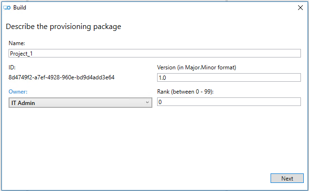Click the Name input field
The image size is (309, 191).
pyautogui.click(x=155, y=54)
